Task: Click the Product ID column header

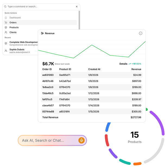Action: 65,69
